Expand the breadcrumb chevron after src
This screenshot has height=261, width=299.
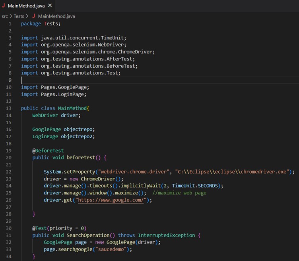point(11,16)
